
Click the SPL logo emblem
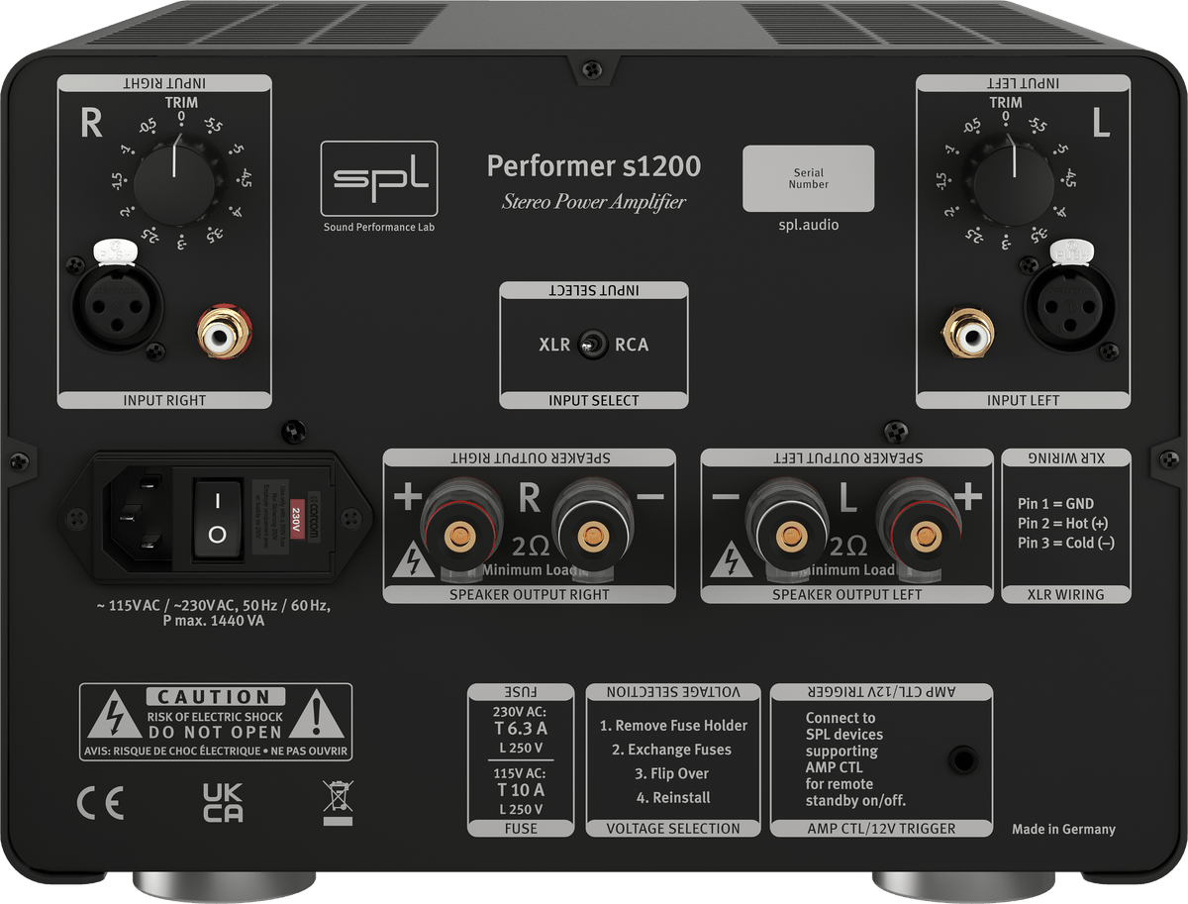click(379, 179)
